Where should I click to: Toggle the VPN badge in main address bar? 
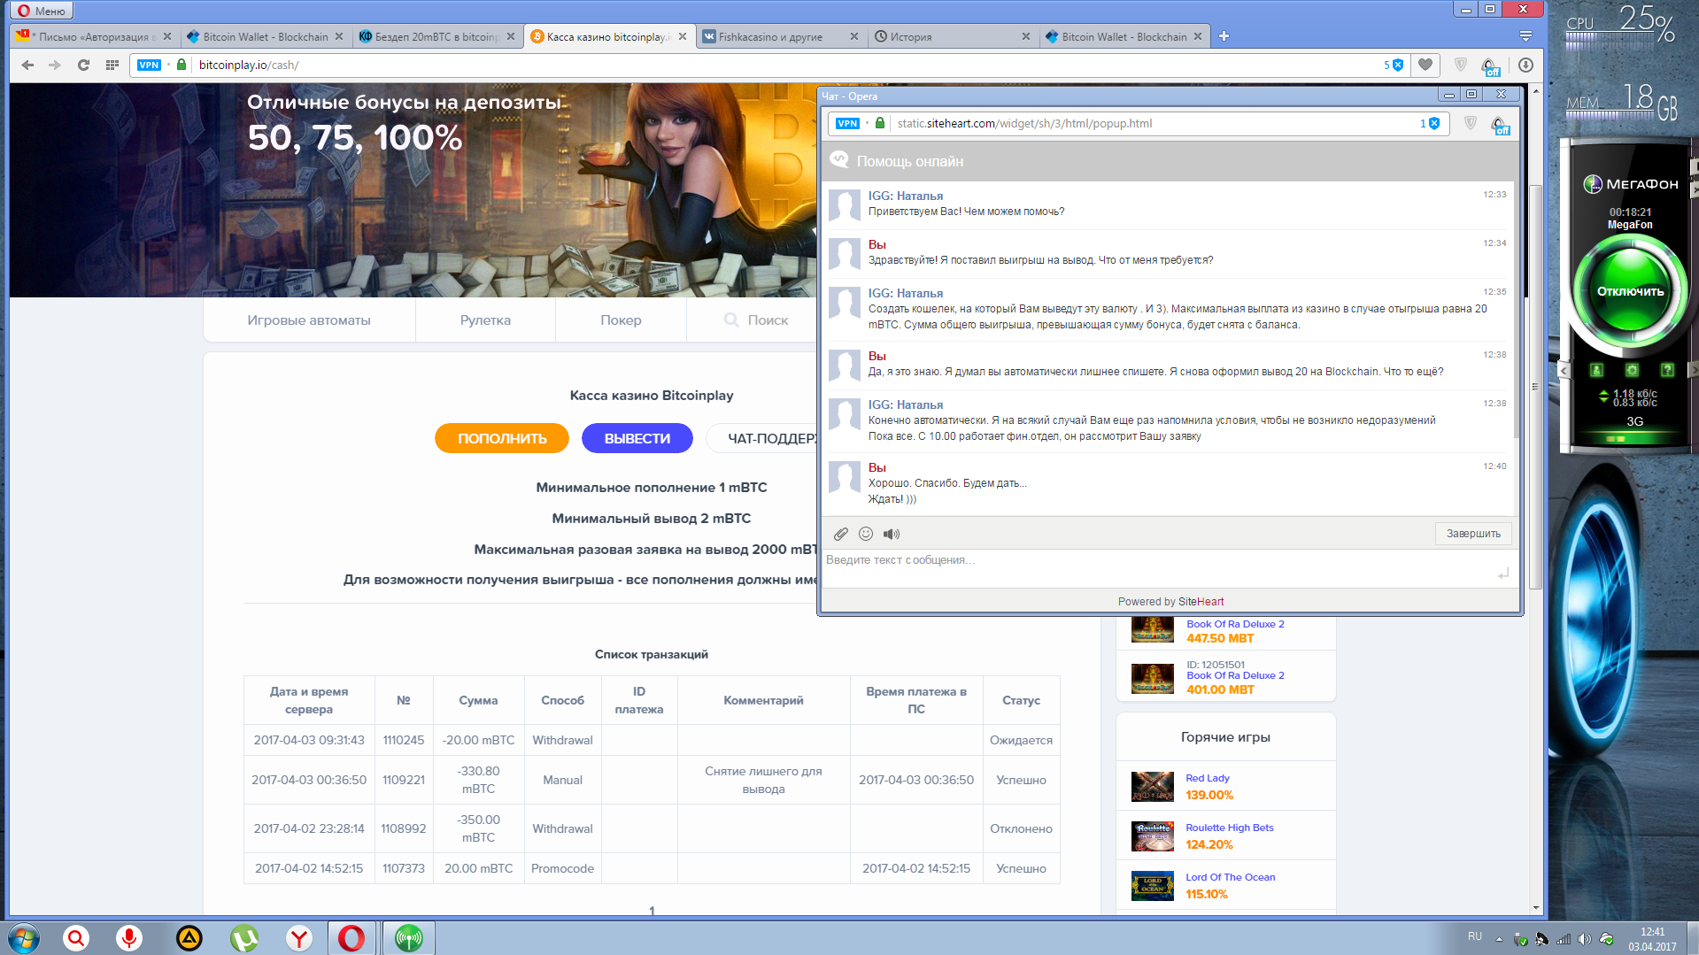(x=149, y=65)
